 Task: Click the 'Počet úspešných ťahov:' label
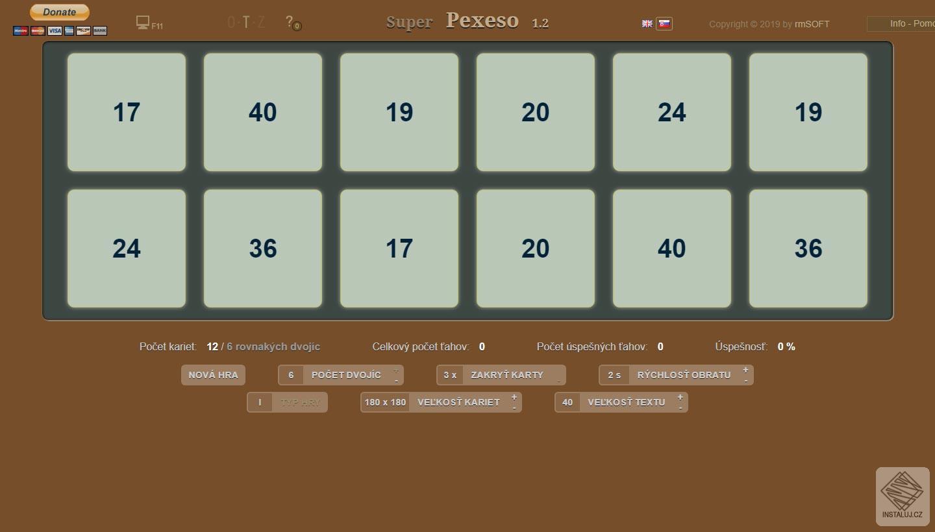click(592, 347)
